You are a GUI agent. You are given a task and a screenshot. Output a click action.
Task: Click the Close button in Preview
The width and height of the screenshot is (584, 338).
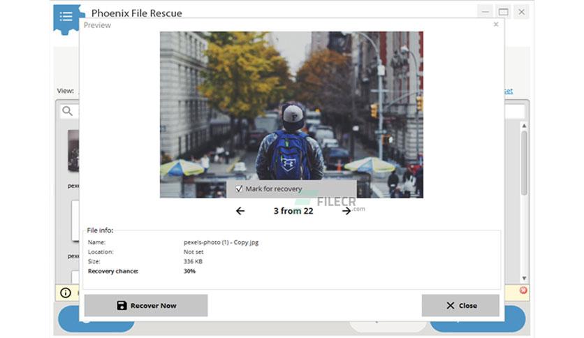(460, 306)
